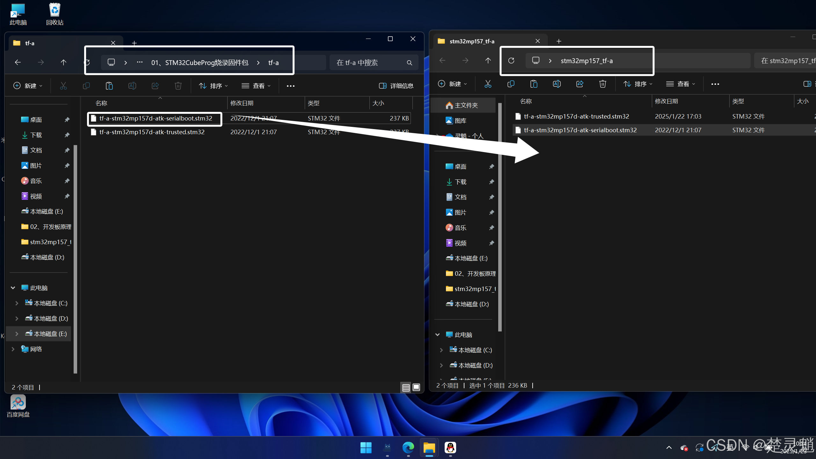The height and width of the screenshot is (459, 816).
Task: Open the 排序 sort dropdown in left window
Action: [213, 86]
